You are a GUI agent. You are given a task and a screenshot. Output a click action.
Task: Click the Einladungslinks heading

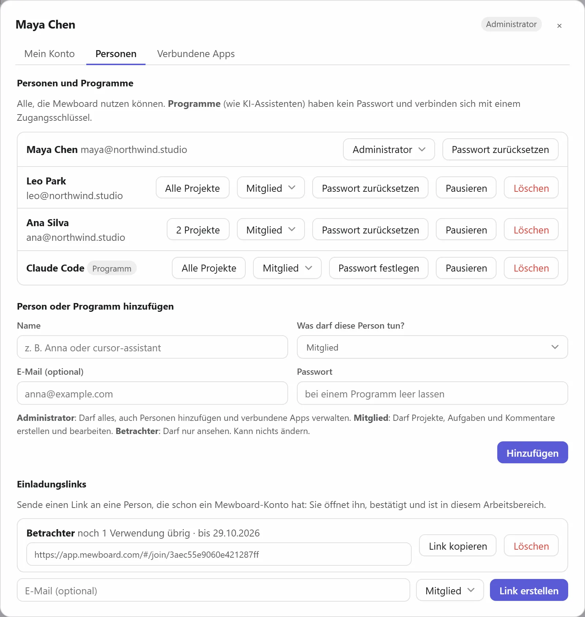click(52, 484)
